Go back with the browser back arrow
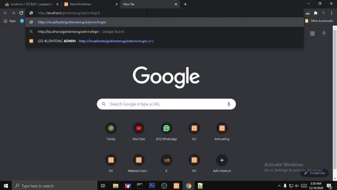The width and height of the screenshot is (337, 190). (x=5, y=13)
